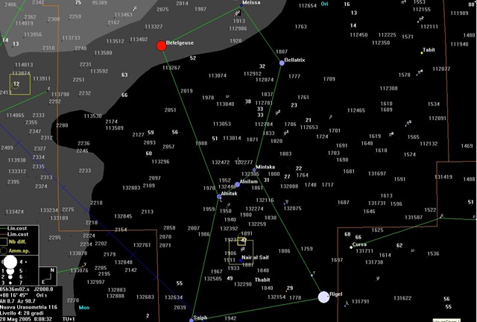The width and height of the screenshot is (477, 322).
Task: Click star label 131587
Action: click(414, 218)
